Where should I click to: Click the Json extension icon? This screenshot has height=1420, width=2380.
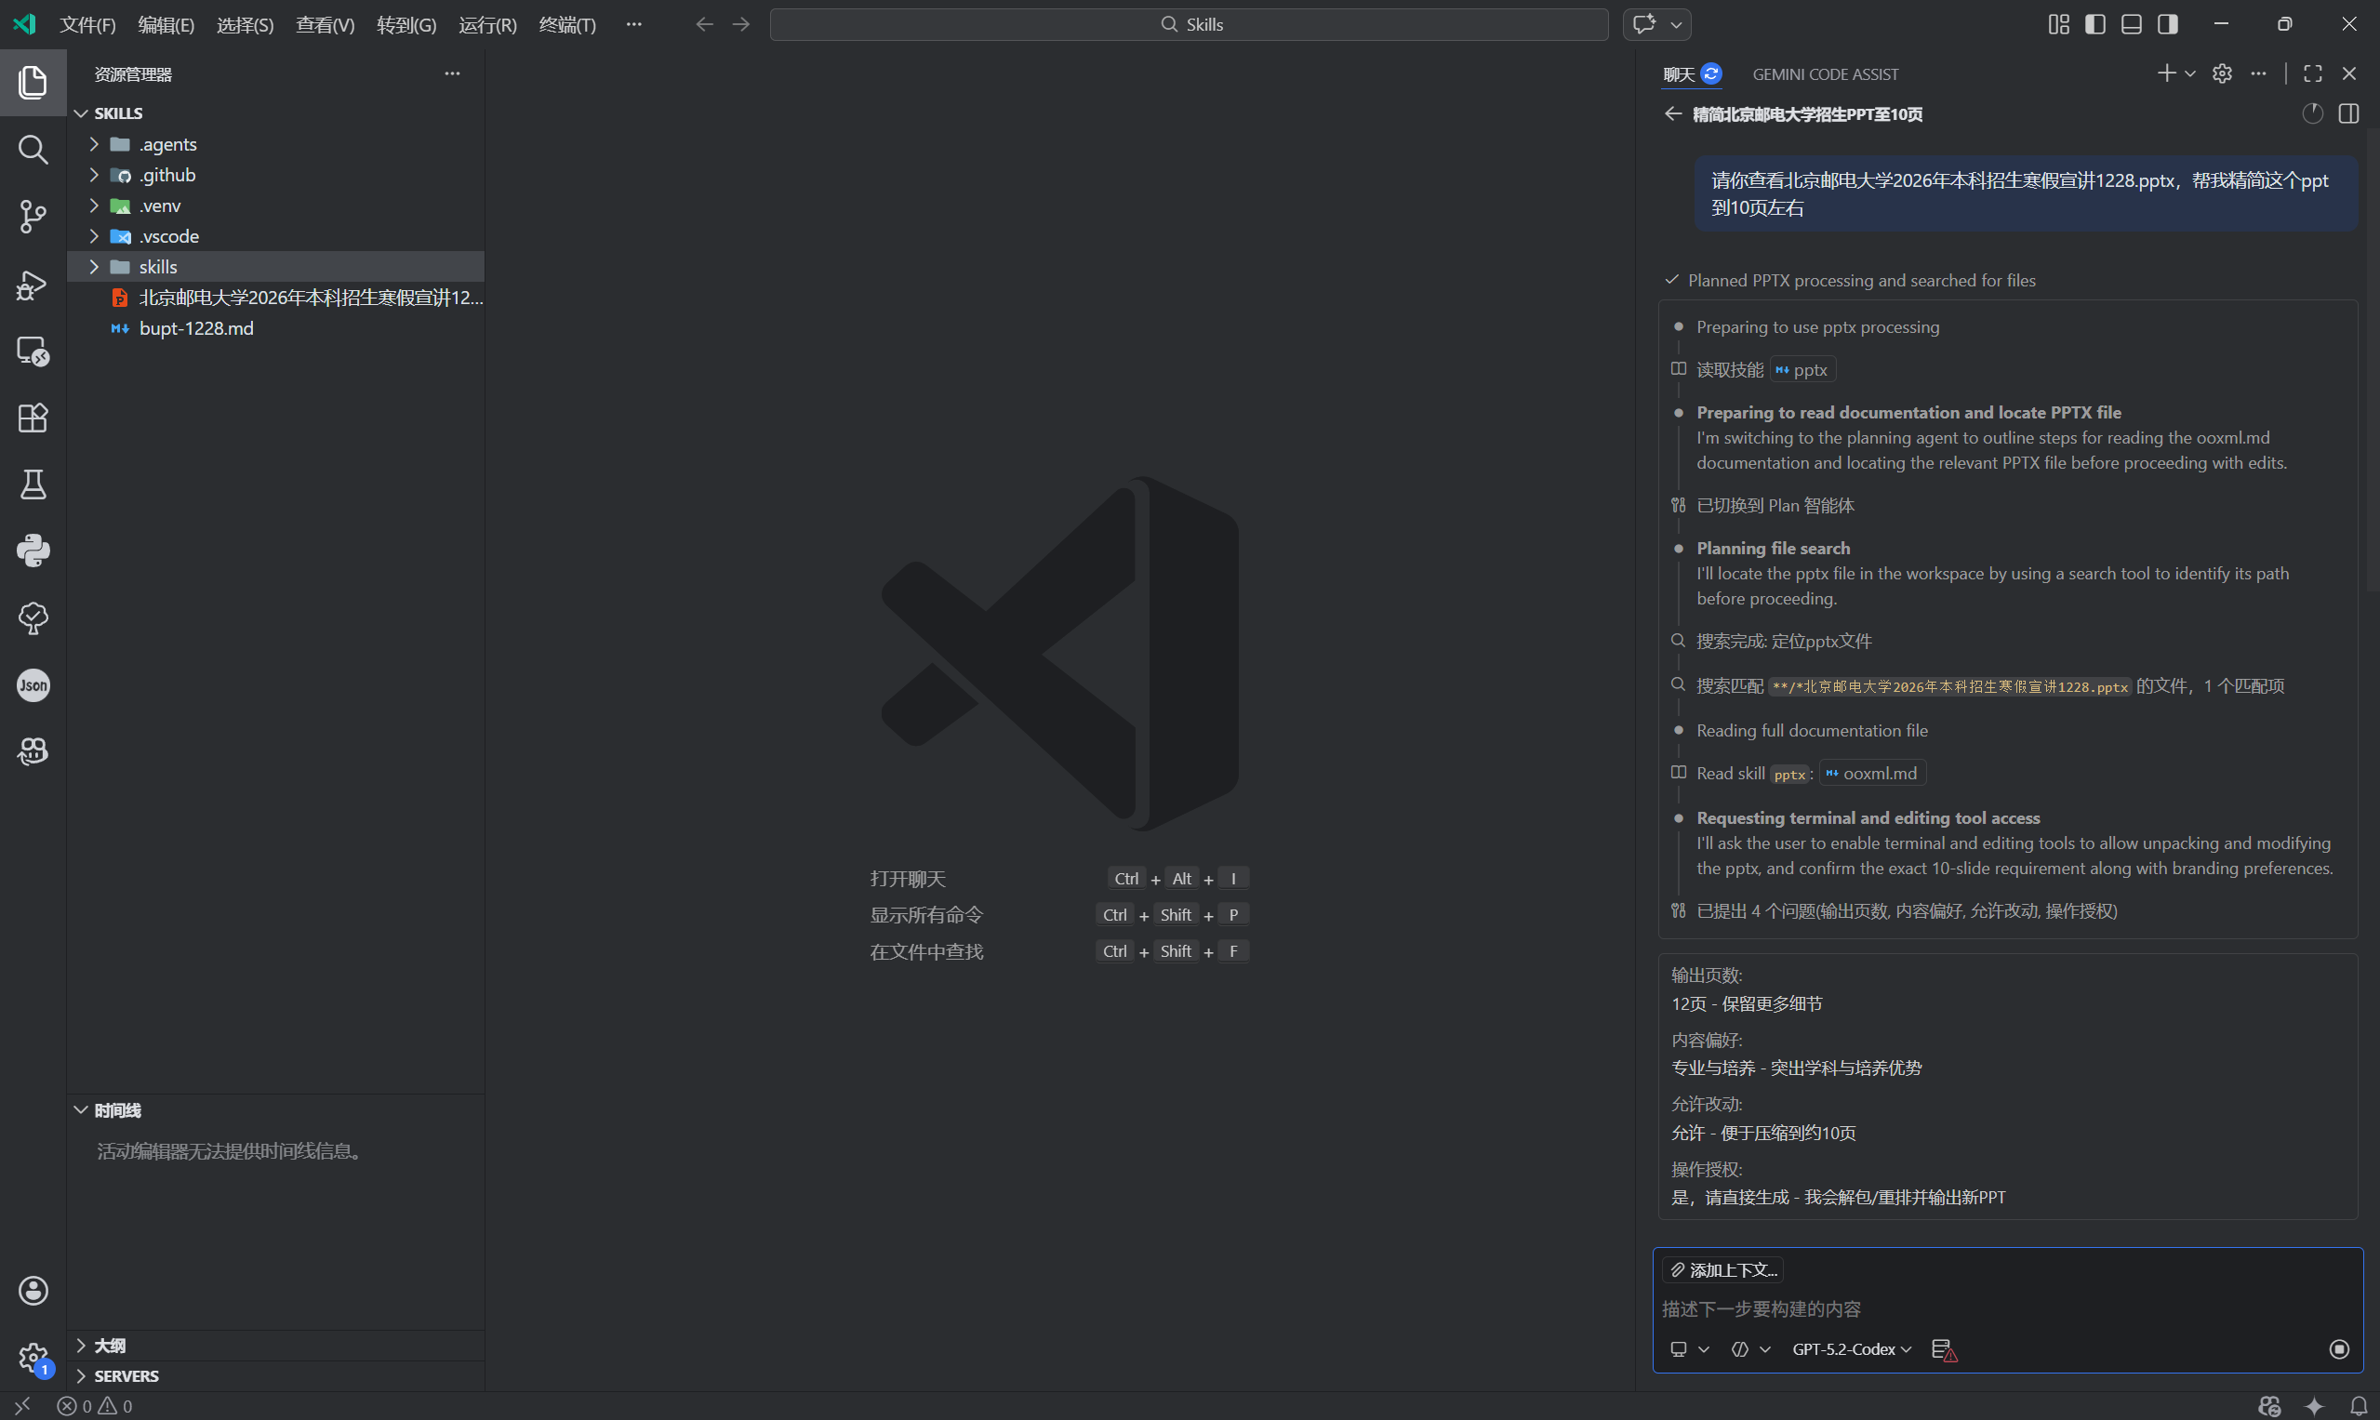click(x=33, y=685)
